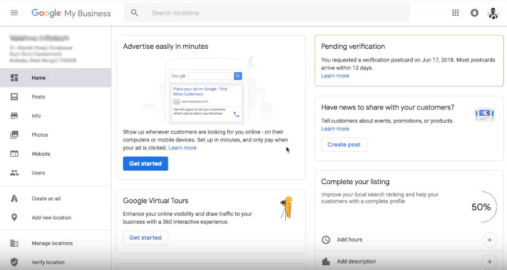This screenshot has width=507, height=270.
Task: Click the search magnifier icon
Action: (134, 13)
